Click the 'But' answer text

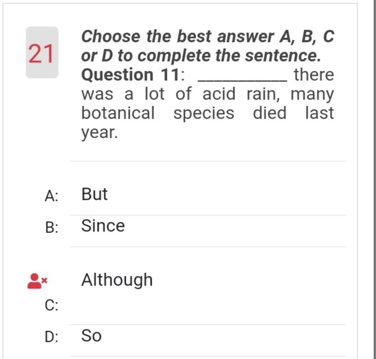tap(94, 194)
